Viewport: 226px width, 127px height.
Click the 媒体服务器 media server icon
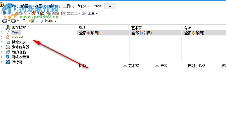pos(8,47)
